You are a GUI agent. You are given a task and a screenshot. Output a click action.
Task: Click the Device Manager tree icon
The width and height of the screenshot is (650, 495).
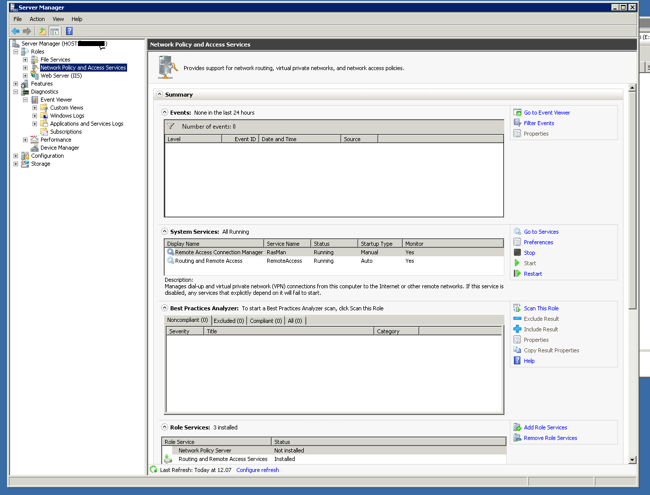pos(35,148)
